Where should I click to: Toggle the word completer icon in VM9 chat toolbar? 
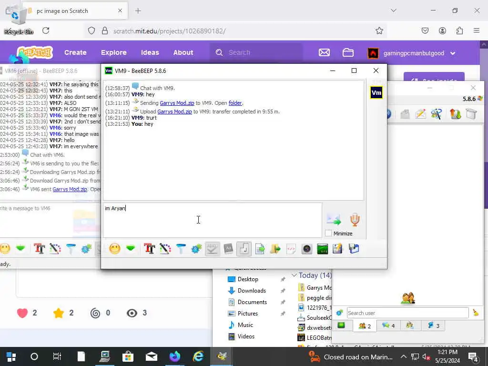228,249
